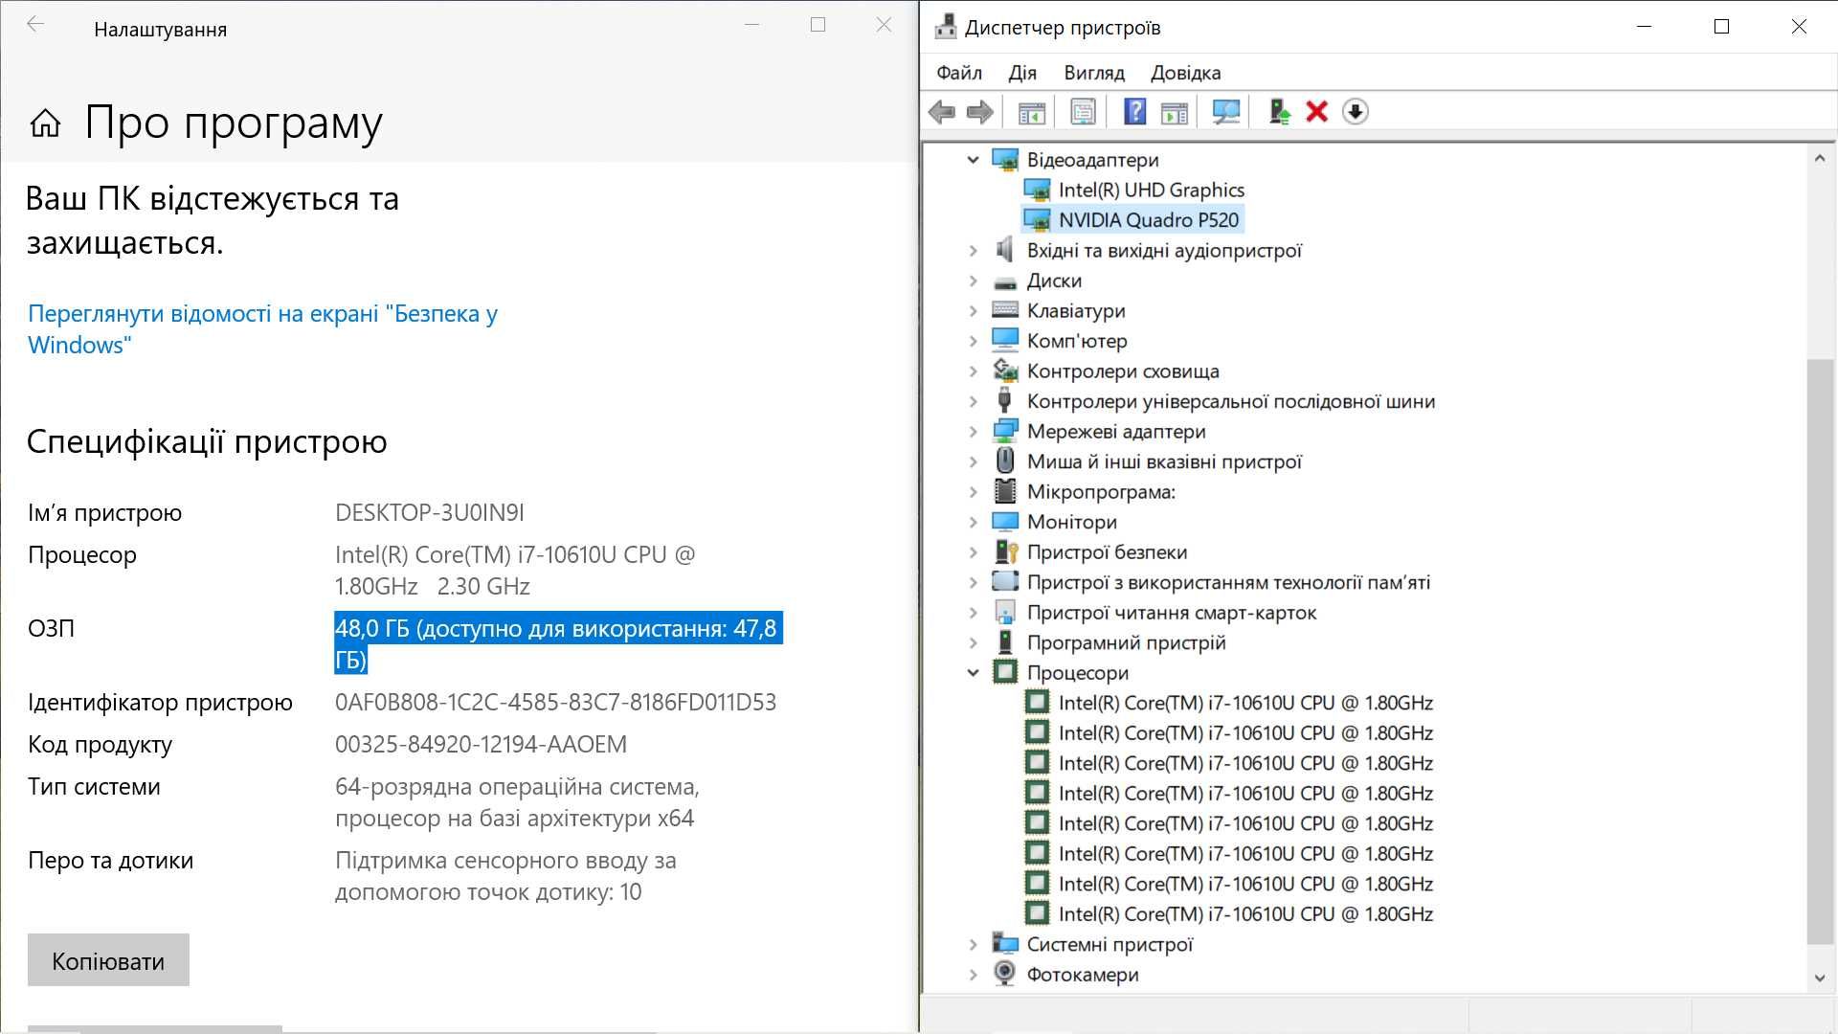Viewport: 1838px width, 1034px height.
Task: Click the Home icon in Settings
Action: (x=45, y=123)
